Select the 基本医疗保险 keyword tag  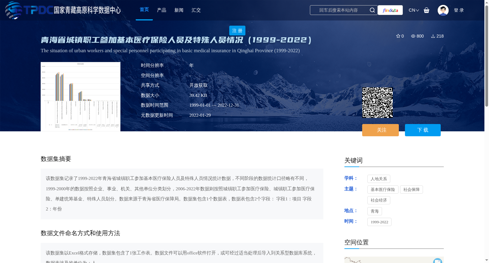pos(383,189)
